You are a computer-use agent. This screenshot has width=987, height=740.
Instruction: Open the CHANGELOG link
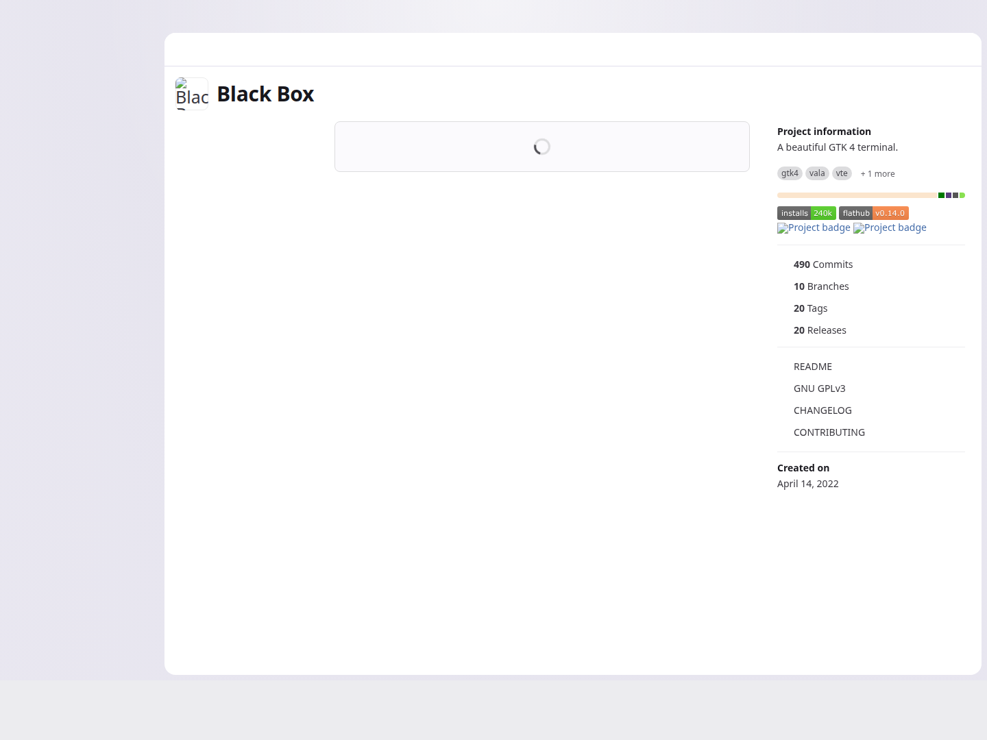point(822,410)
